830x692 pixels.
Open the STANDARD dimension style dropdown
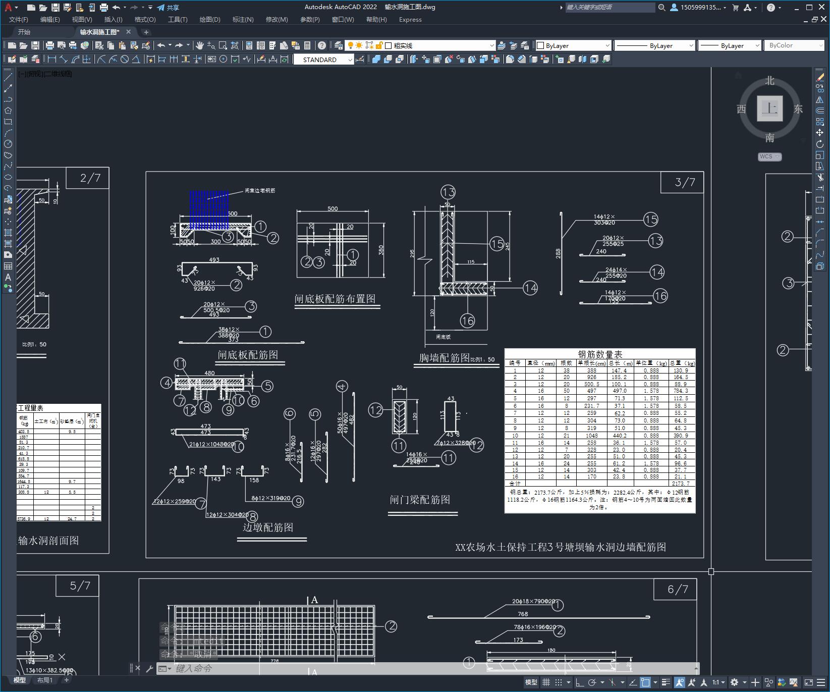(x=323, y=60)
